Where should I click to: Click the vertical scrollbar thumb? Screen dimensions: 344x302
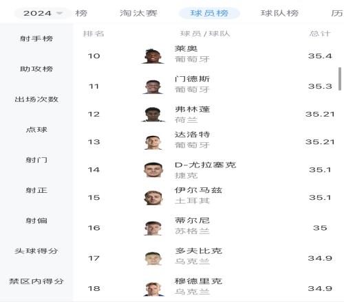click(x=340, y=79)
